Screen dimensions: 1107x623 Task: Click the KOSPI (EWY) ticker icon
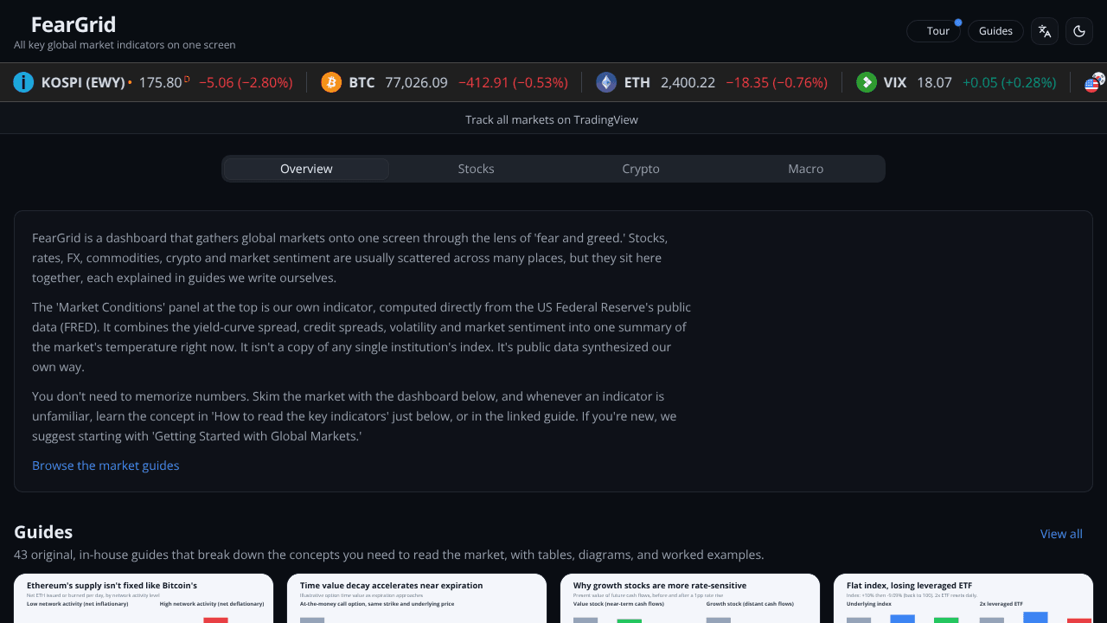tap(23, 82)
